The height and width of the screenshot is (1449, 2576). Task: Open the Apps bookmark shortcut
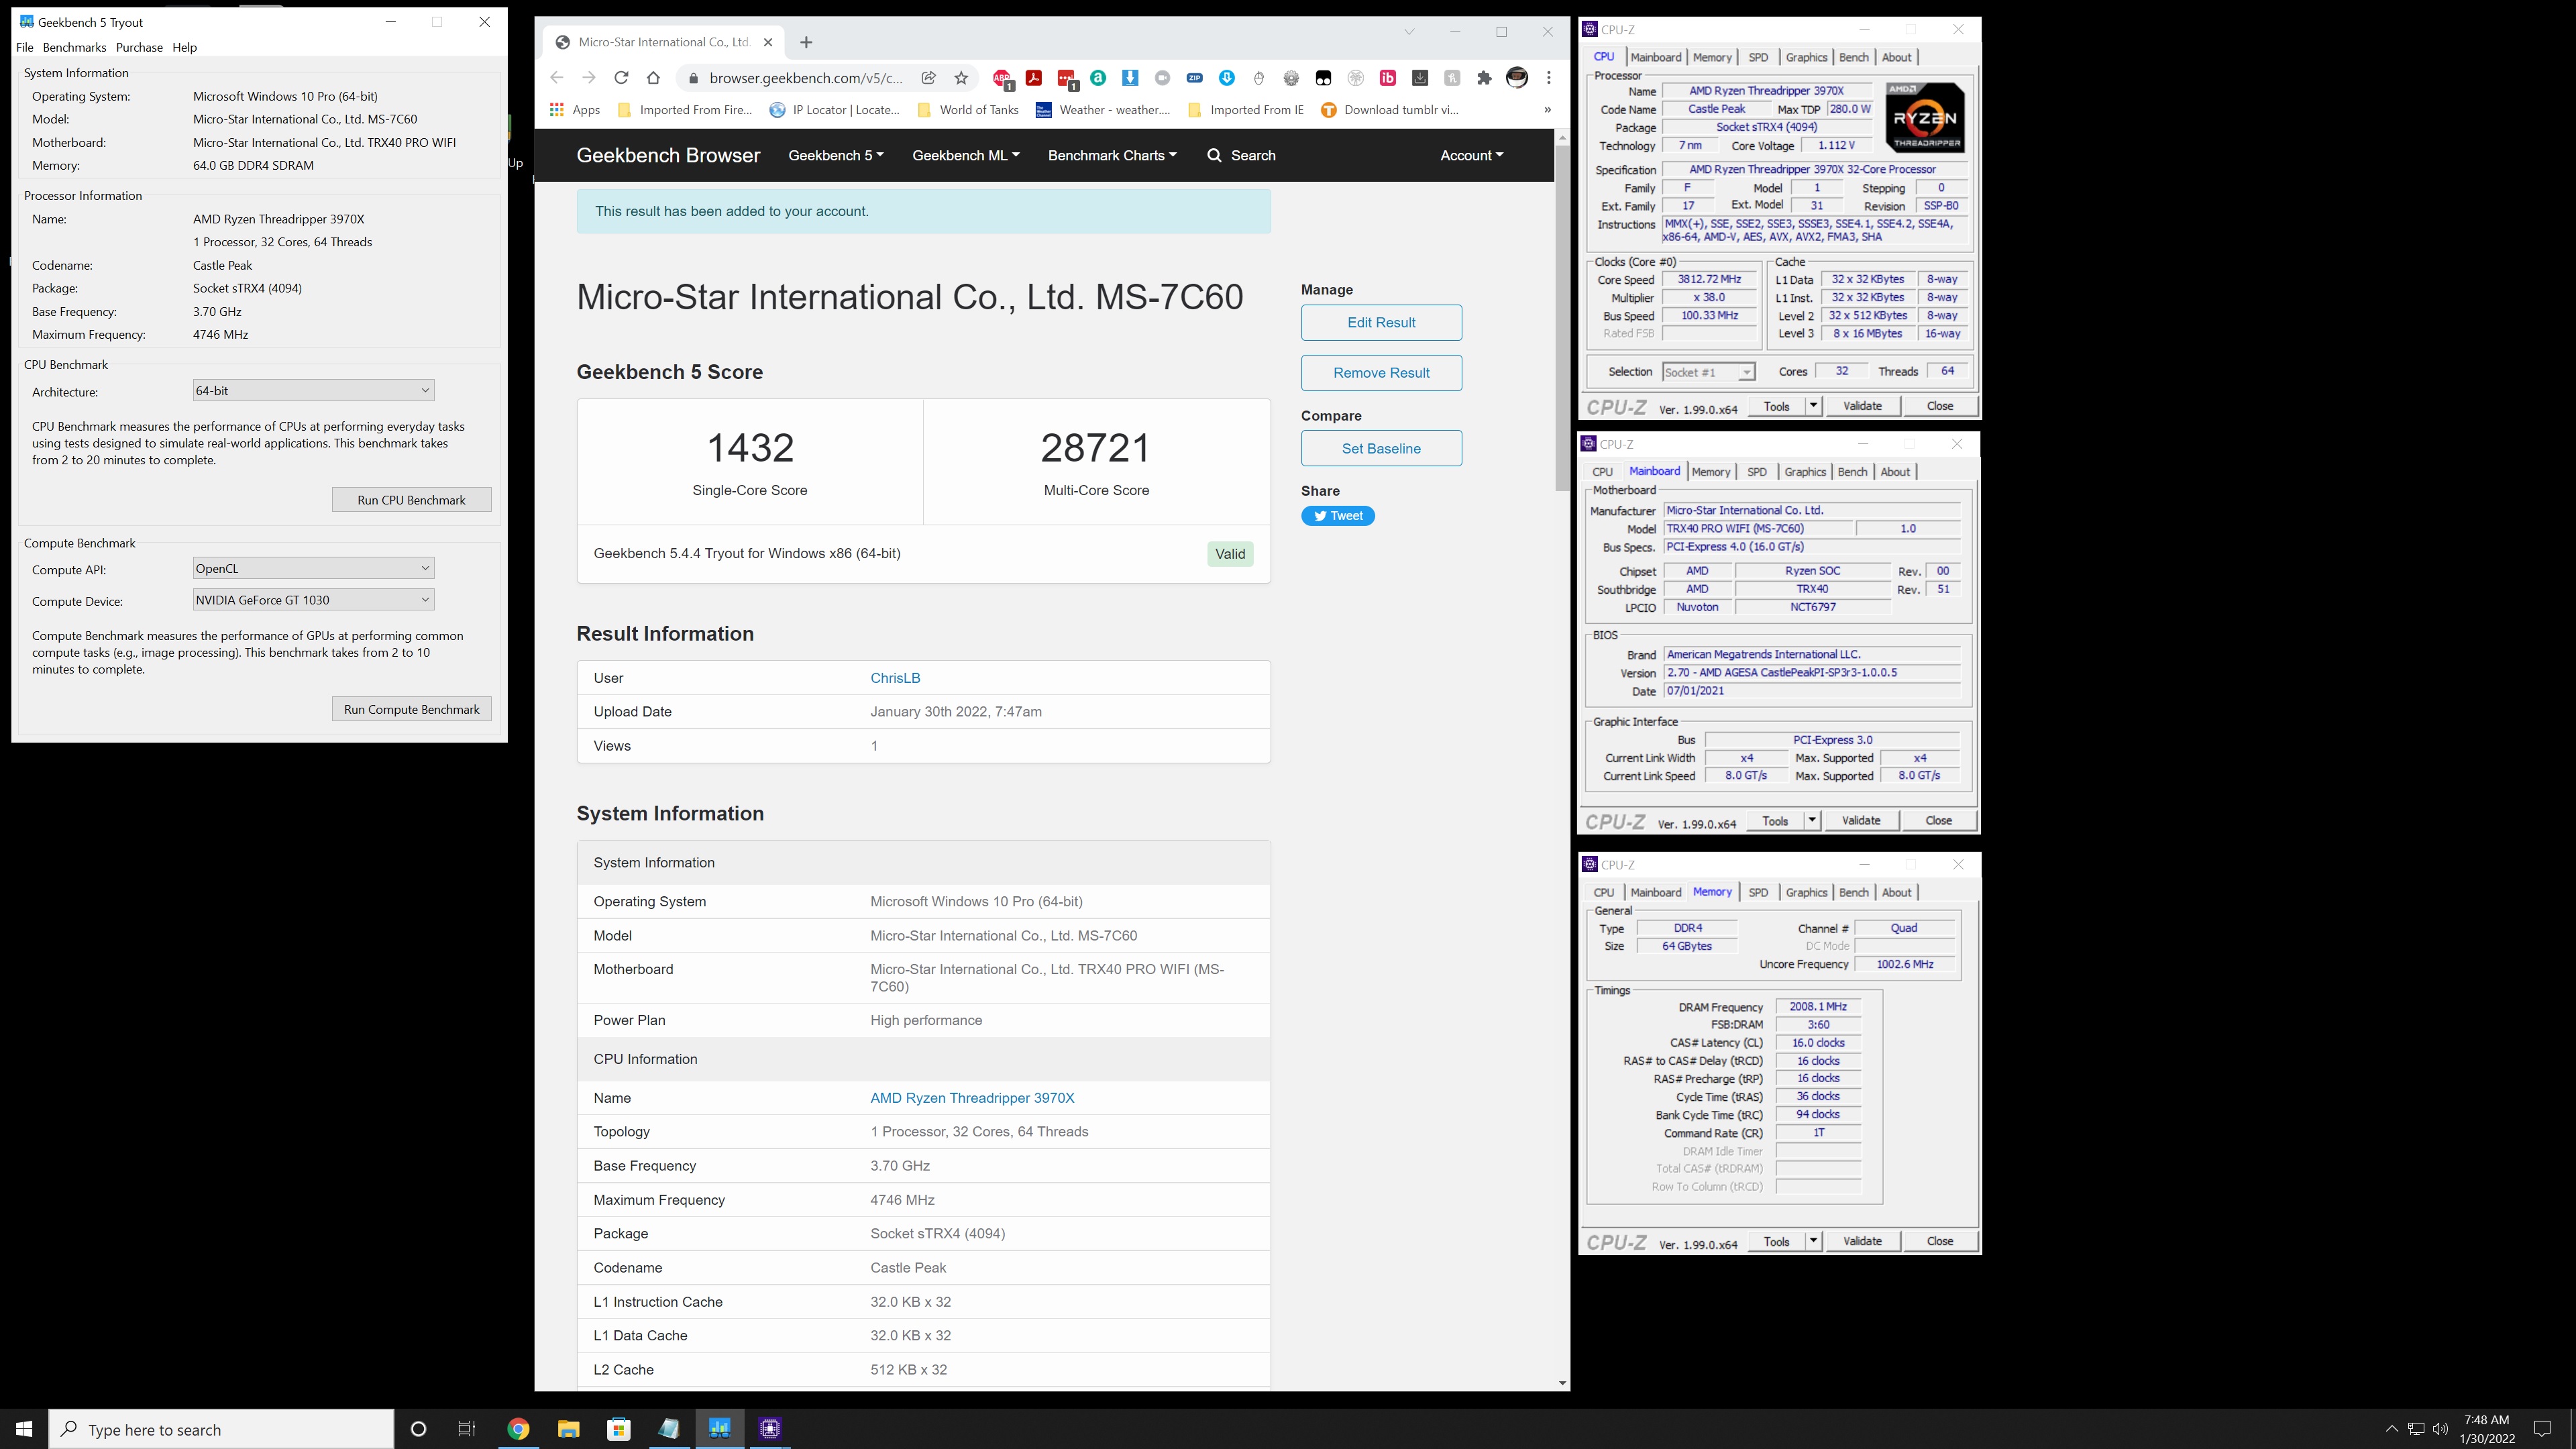pos(575,110)
